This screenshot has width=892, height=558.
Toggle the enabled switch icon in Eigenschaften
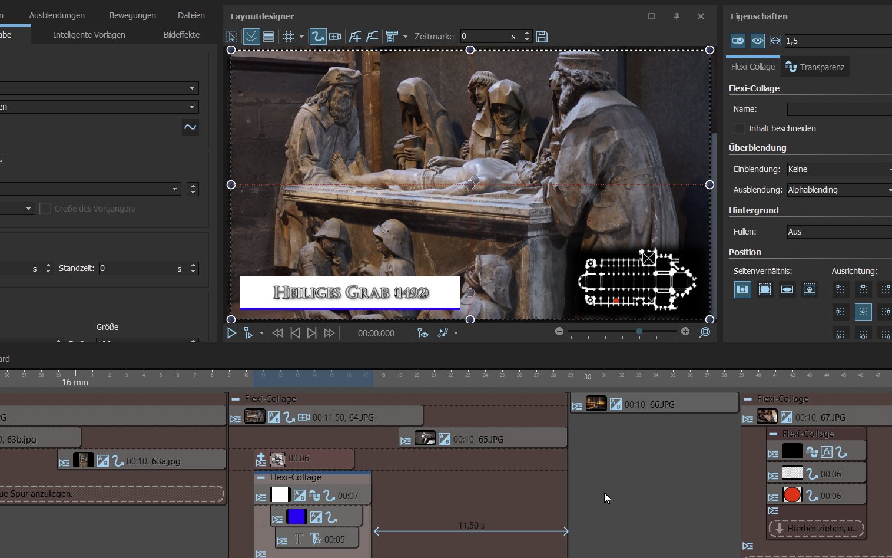[x=738, y=41]
